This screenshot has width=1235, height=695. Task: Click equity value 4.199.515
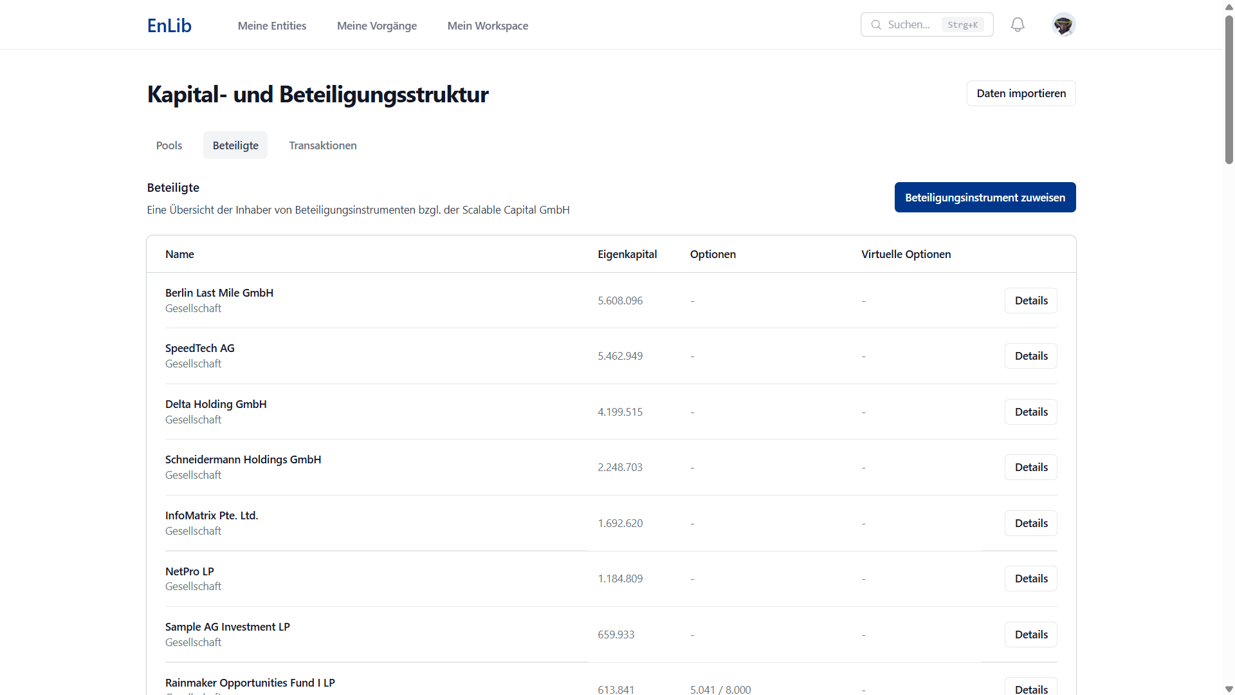[x=620, y=412]
